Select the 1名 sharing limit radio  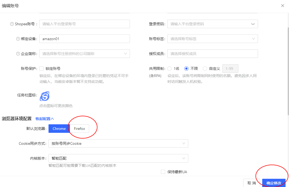coord(169,69)
